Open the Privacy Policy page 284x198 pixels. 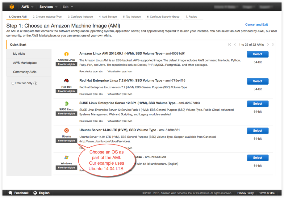click(x=245, y=193)
